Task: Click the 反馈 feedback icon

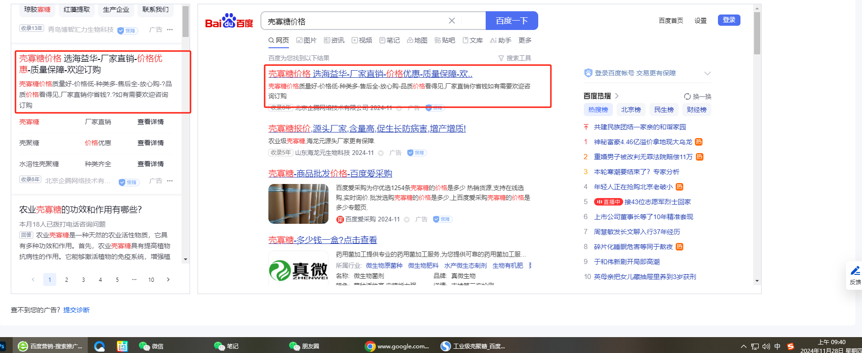Action: click(855, 275)
